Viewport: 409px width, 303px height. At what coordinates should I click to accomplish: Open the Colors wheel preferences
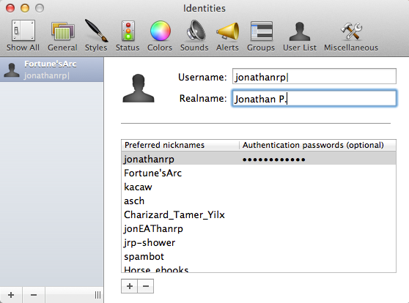pyautogui.click(x=160, y=36)
